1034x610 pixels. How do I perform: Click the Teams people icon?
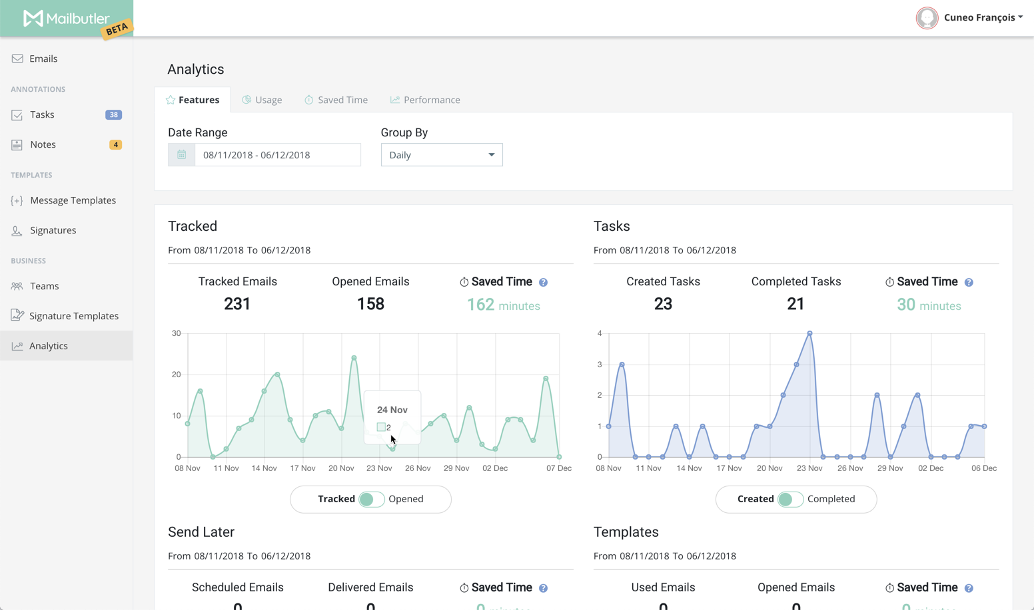pyautogui.click(x=17, y=286)
